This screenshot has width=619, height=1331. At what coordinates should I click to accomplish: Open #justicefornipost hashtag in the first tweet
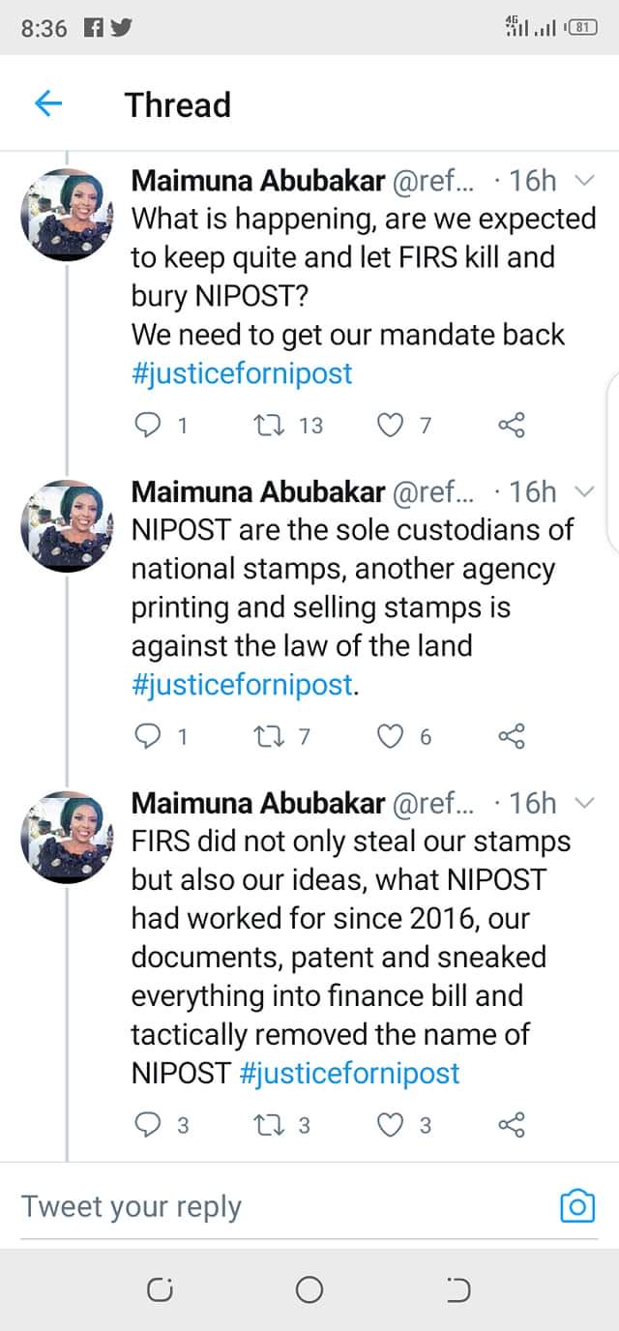[x=242, y=373]
